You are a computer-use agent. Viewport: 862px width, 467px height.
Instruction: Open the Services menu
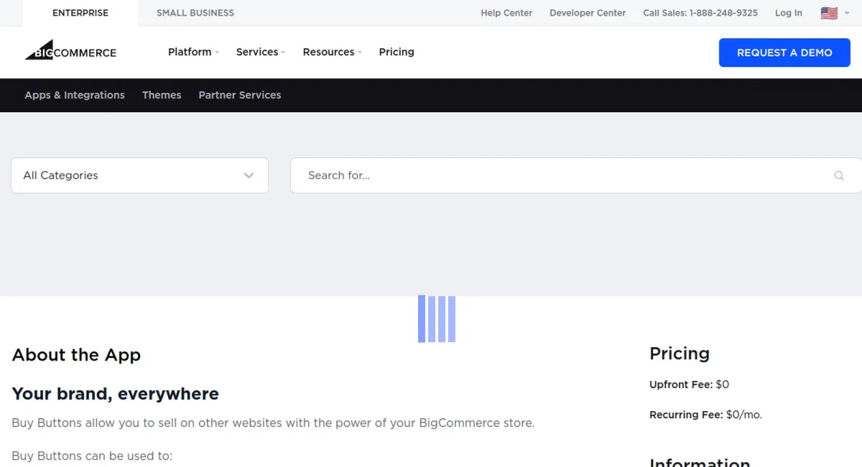pyautogui.click(x=261, y=52)
